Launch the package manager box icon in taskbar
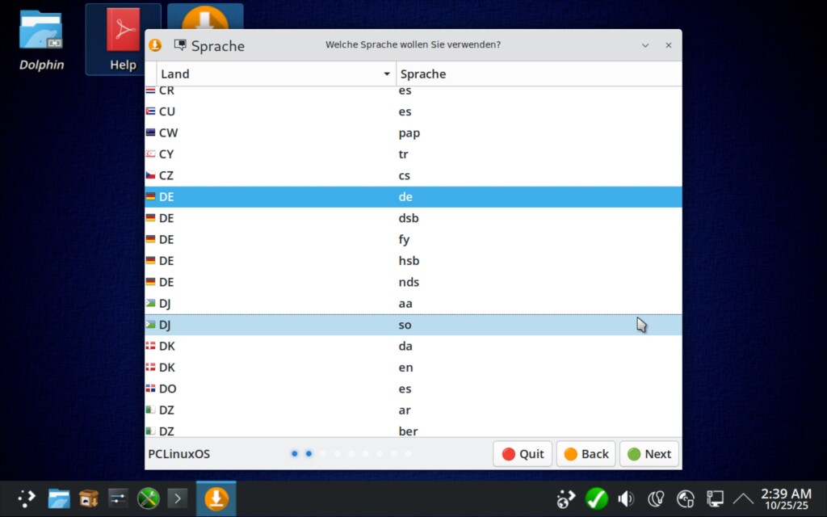Image resolution: width=827 pixels, height=517 pixels. (88, 498)
